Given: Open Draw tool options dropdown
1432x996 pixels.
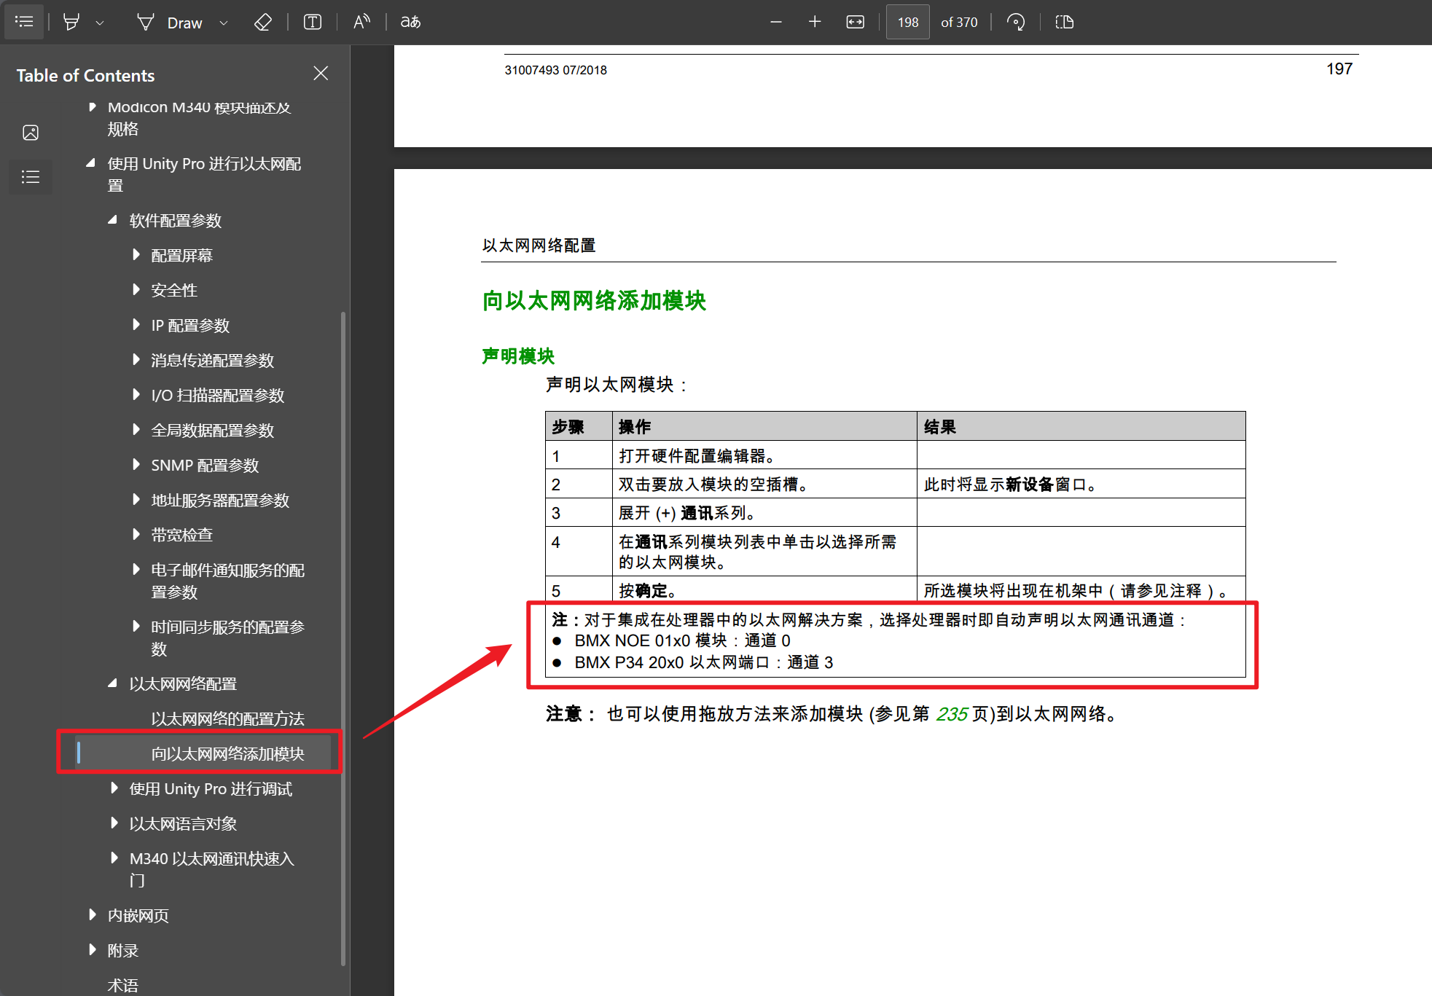Looking at the screenshot, I should [224, 23].
